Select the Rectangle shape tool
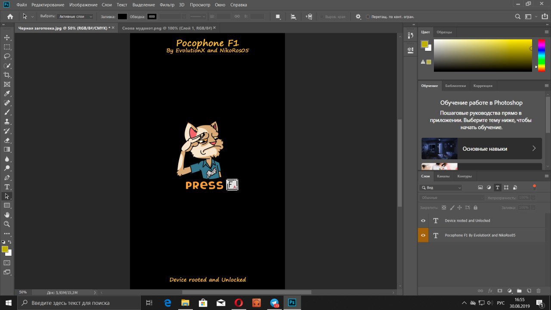The image size is (551, 310). click(7, 205)
